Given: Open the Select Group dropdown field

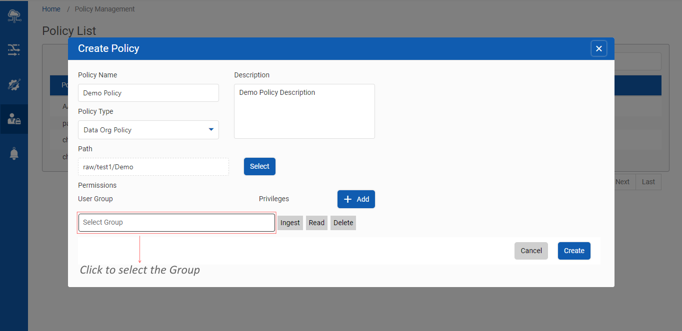Looking at the screenshot, I should tap(176, 223).
